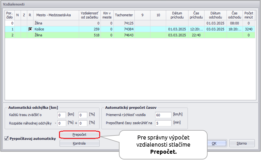
Task: Click the Tachometer column header
Action: [124, 15]
